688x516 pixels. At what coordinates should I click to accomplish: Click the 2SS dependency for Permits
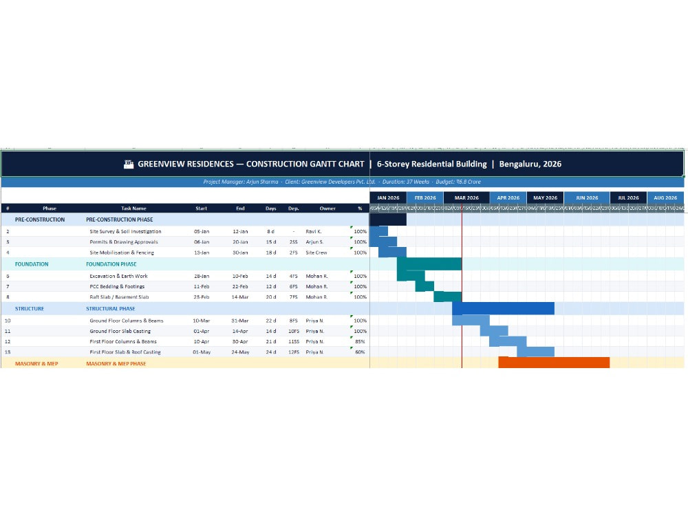tap(294, 241)
